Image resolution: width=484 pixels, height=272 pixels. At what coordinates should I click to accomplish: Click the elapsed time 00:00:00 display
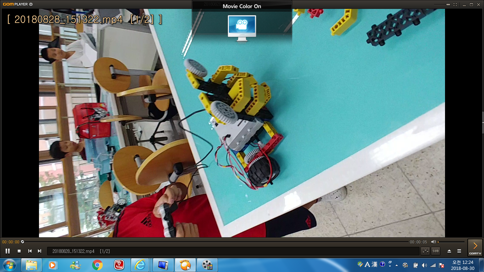(11, 242)
